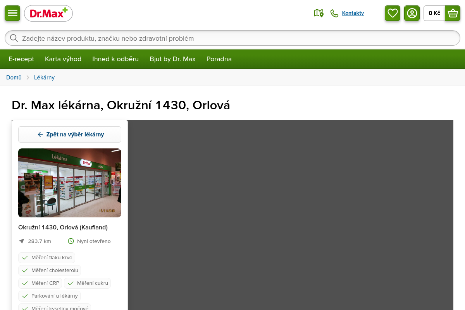Click the Nyní otevřeno status text
Image resolution: width=465 pixels, height=310 pixels.
pyautogui.click(x=94, y=241)
